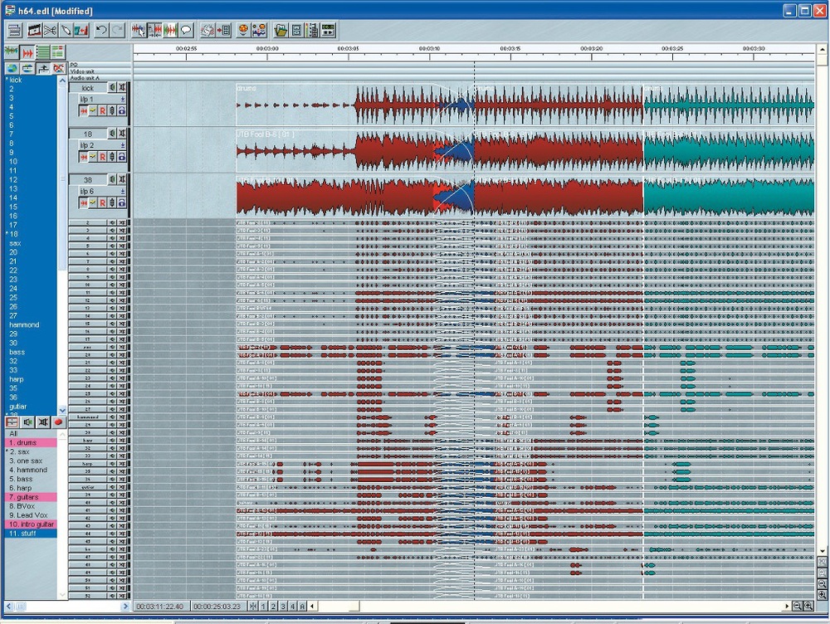This screenshot has height=624, width=830.
Task: Select the scissors cut tool
Action: (51, 31)
